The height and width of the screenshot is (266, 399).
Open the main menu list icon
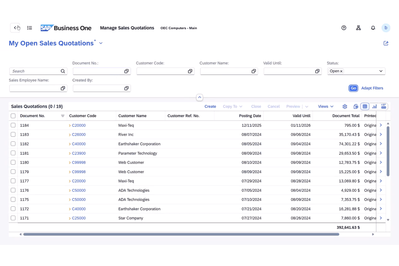30,28
